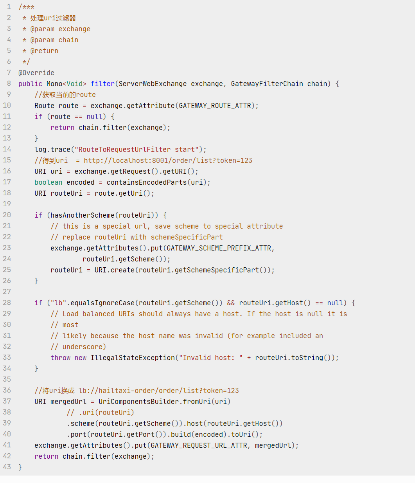Click the 'route.getUri()' call
The width and height of the screenshot is (415, 483).
(x=122, y=193)
